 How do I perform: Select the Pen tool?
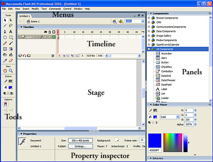pos(5,32)
